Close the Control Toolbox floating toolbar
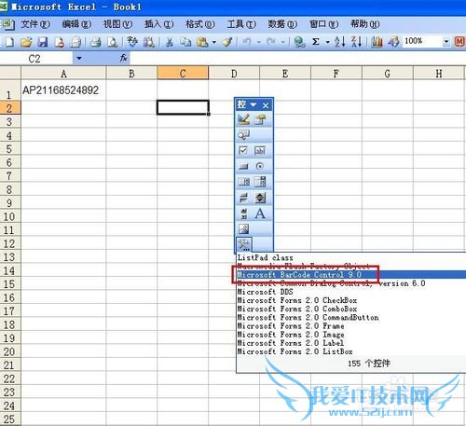466x426 pixels. pyautogui.click(x=266, y=105)
